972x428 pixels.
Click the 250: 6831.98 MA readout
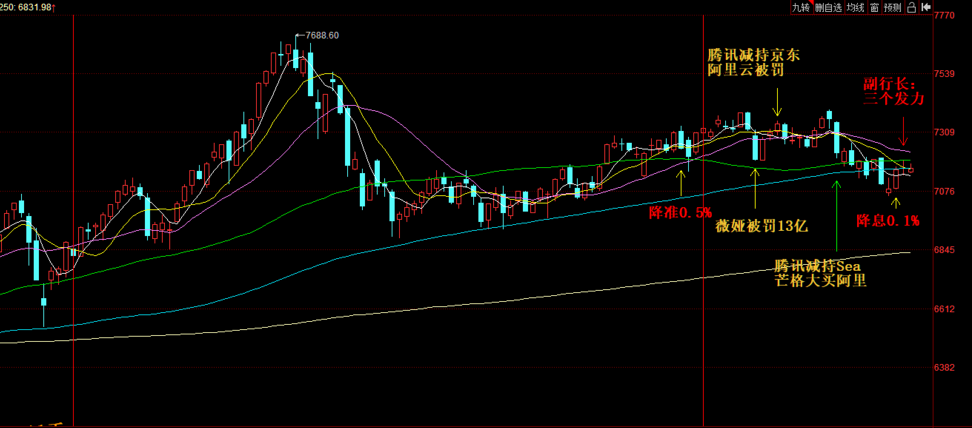tap(26, 7)
